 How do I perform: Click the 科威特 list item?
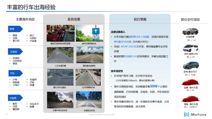click(x=33, y=80)
